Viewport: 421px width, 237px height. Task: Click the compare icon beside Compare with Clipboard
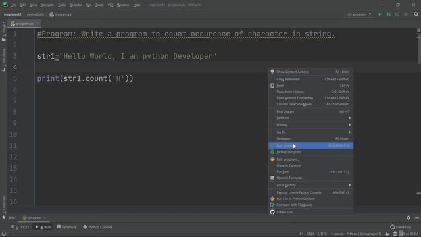[272, 205]
